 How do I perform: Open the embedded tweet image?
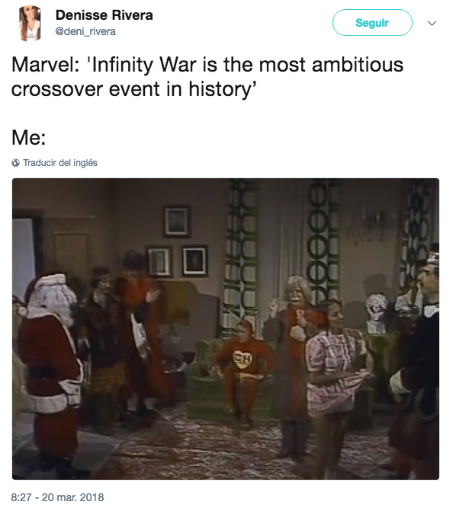226,328
